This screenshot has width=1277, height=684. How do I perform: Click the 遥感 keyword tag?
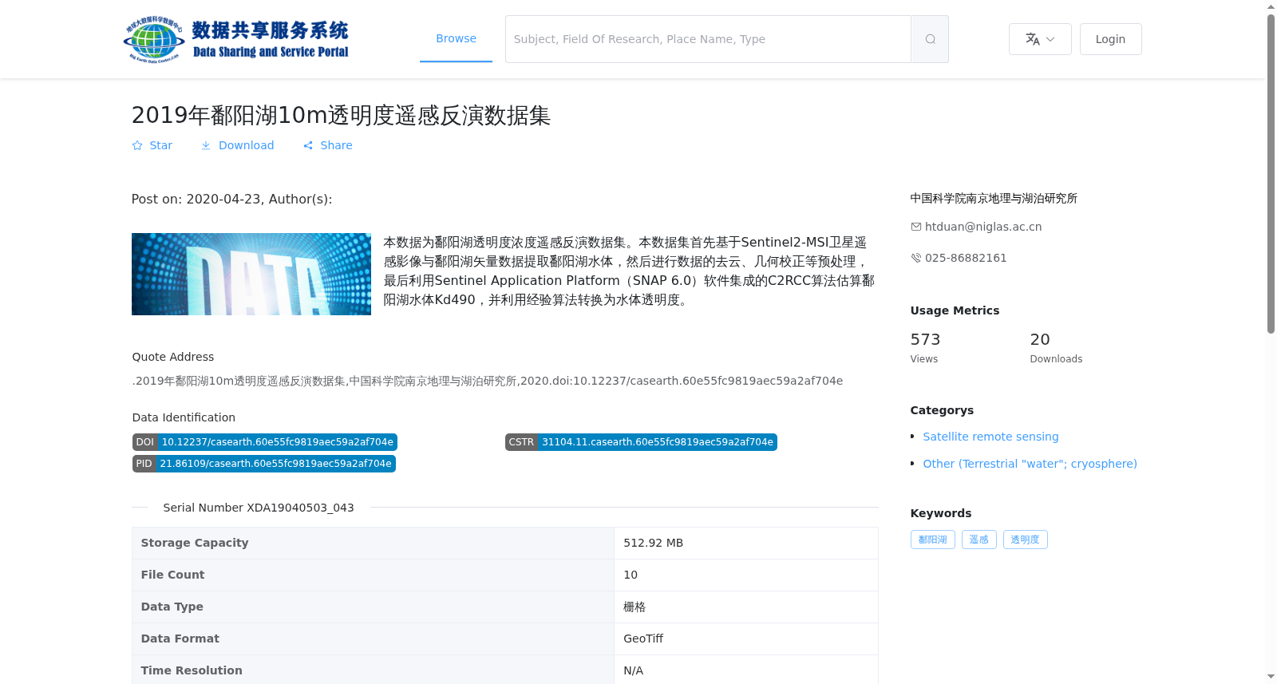pyautogui.click(x=979, y=540)
